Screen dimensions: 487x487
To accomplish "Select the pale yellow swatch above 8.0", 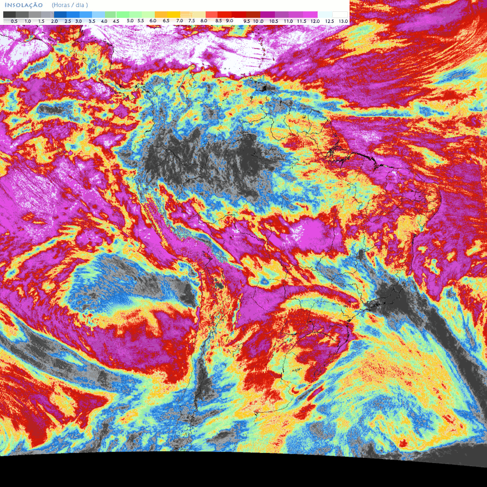I will point(199,15).
